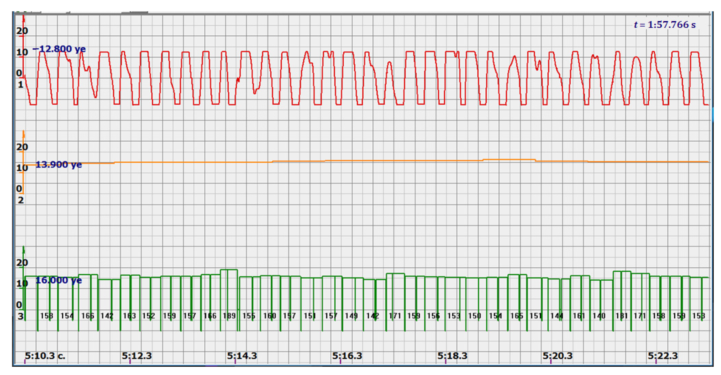Click the 5:12.3 time marker
Viewport: 721px width, 375px height.
137,356
